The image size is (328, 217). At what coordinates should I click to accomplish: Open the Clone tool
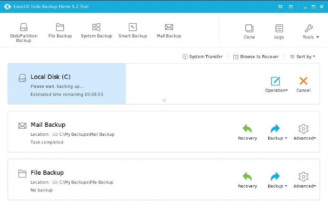[x=249, y=32]
